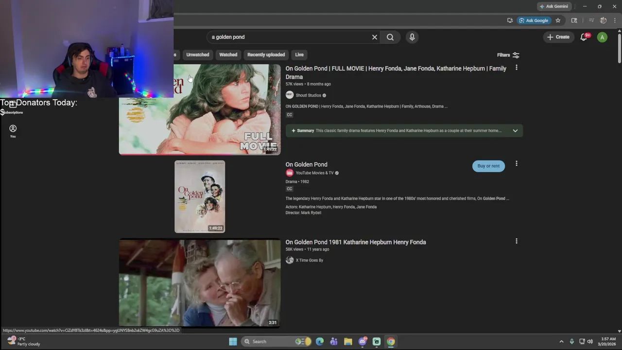Clear the YouTube search box text

point(375,37)
